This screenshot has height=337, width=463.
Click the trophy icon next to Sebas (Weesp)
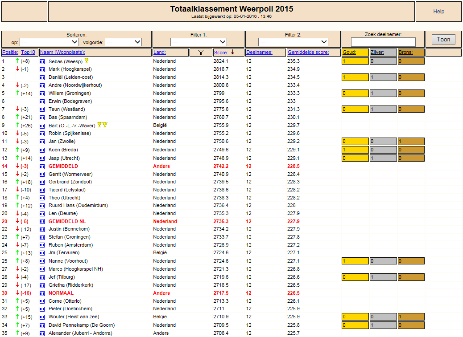87,61
